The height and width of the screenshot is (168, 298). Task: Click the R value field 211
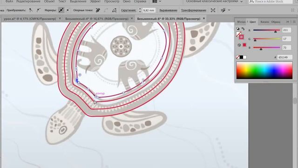click(286, 30)
